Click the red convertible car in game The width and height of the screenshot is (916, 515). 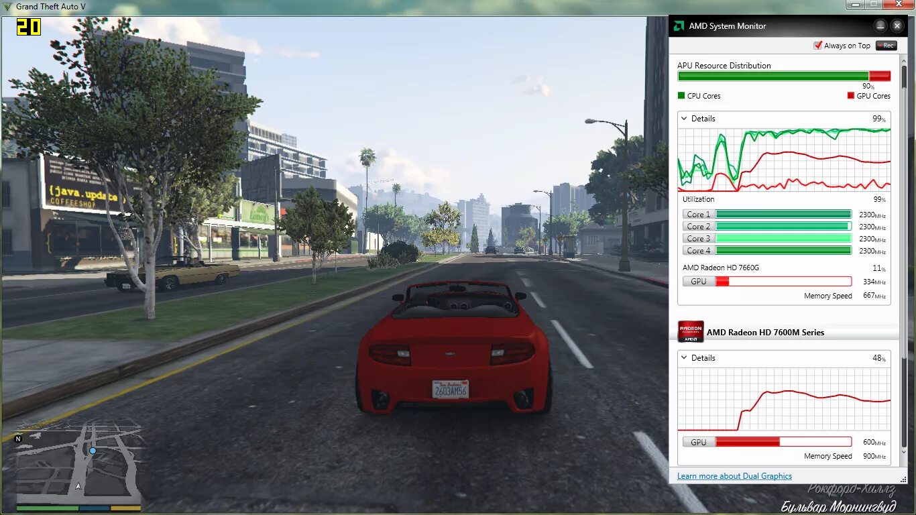pos(455,347)
